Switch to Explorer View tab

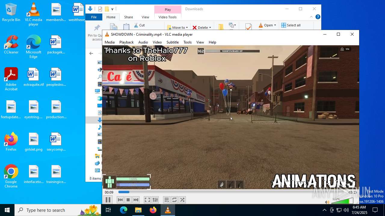coord(145,17)
